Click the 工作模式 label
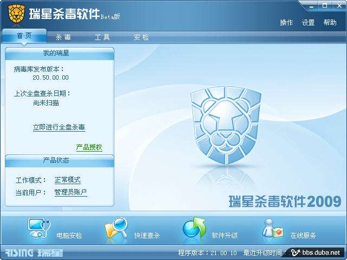This screenshot has width=347, height=260. tap(30, 180)
